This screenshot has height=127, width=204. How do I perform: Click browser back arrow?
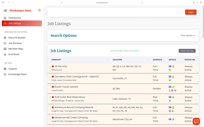pyautogui.click(x=9, y=2)
